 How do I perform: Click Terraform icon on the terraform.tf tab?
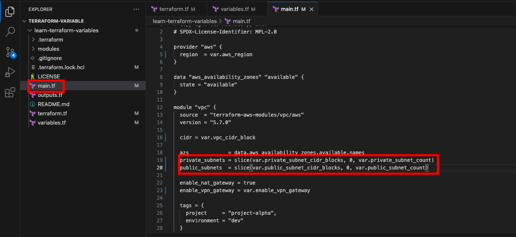[x=154, y=9]
